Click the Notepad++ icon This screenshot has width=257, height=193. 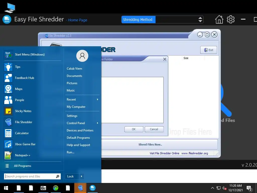(8, 155)
